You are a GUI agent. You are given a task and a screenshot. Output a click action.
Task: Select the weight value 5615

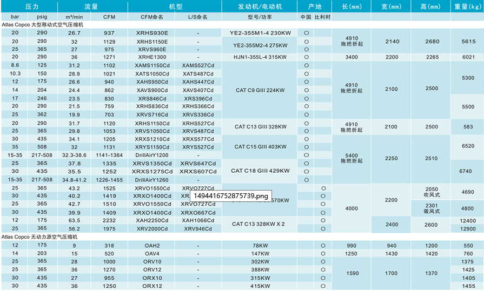coord(468,42)
